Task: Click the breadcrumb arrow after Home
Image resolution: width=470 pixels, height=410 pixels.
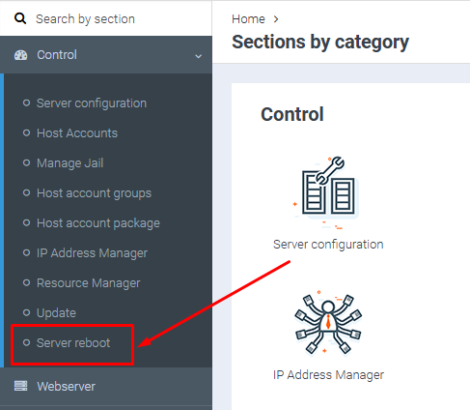Action: point(276,19)
